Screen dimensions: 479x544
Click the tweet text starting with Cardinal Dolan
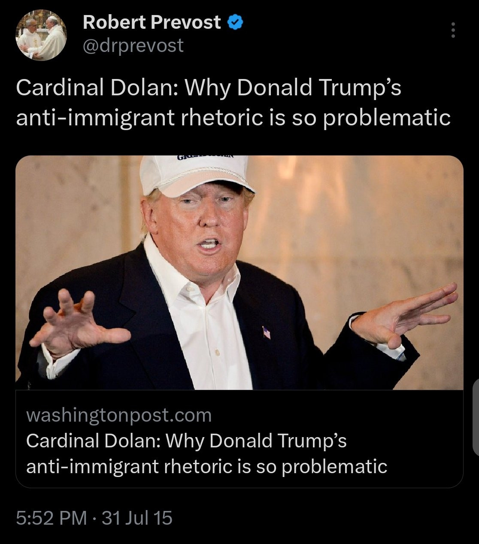click(x=233, y=103)
